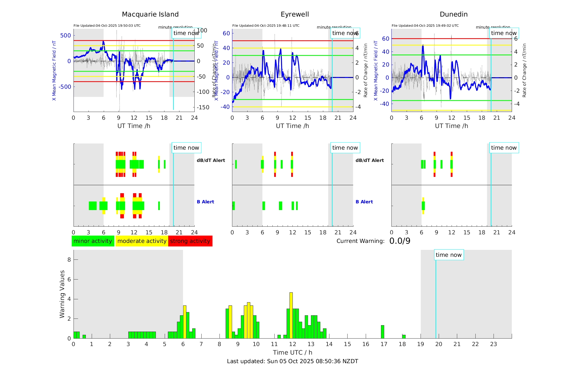This screenshot has width=566, height=384.
Task: Click the tallest yellow bar near hour 12
Action: coord(291,315)
